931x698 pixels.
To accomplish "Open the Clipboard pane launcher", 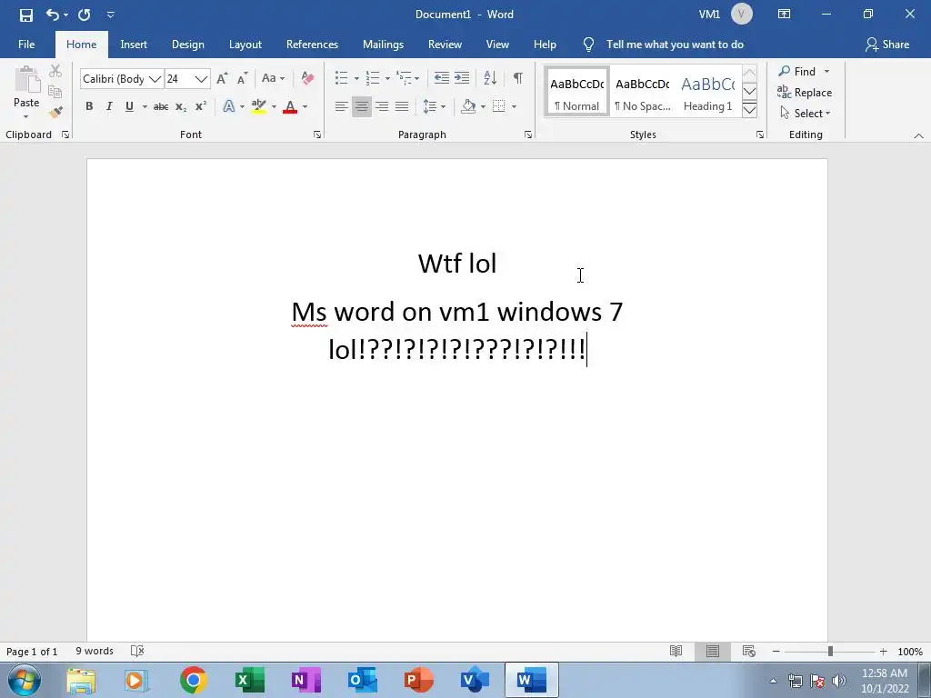I will 65,135.
